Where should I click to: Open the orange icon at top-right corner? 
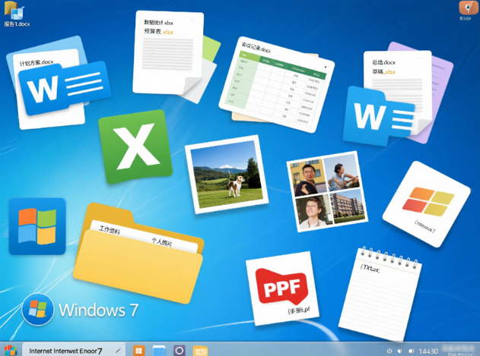(x=468, y=8)
